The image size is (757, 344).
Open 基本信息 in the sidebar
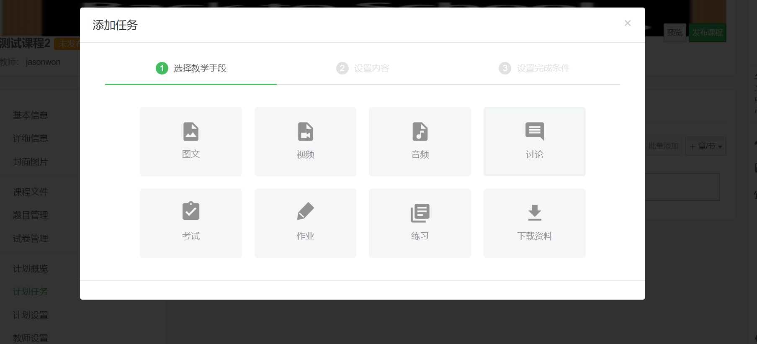tap(31, 116)
